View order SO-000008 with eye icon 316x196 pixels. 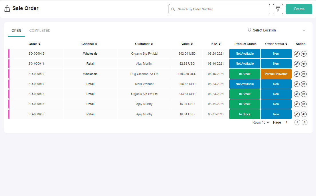304,94
